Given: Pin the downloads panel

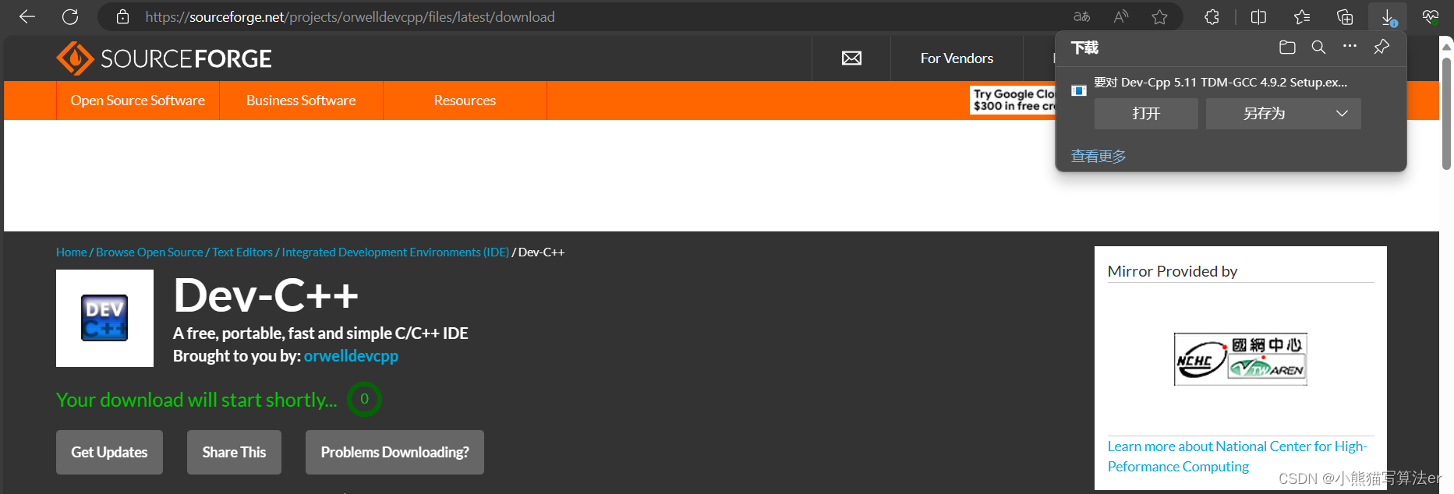Looking at the screenshot, I should [x=1381, y=47].
